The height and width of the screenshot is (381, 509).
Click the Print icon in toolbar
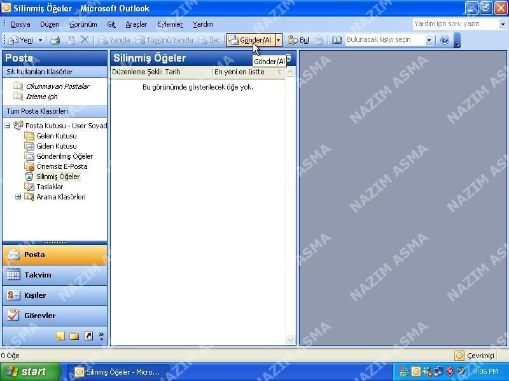coord(55,40)
